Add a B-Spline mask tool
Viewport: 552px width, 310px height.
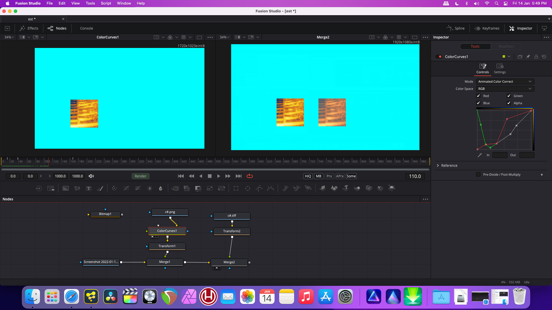coord(271,188)
